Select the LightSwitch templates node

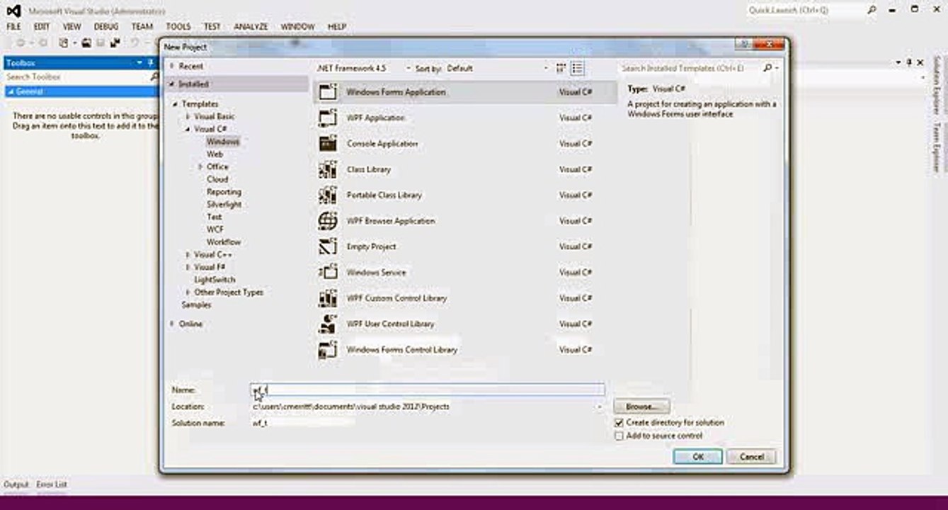pos(215,280)
